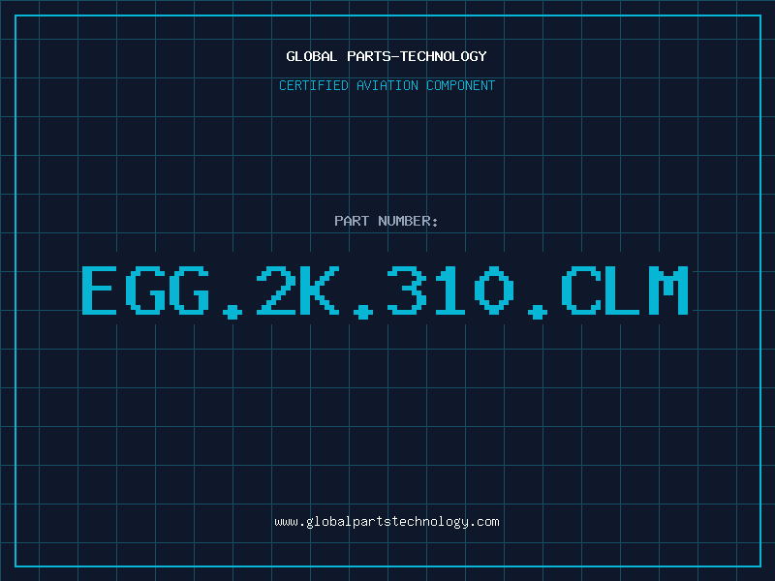Click the letter K in part number
This screenshot has height=581, width=775.
click(320, 290)
